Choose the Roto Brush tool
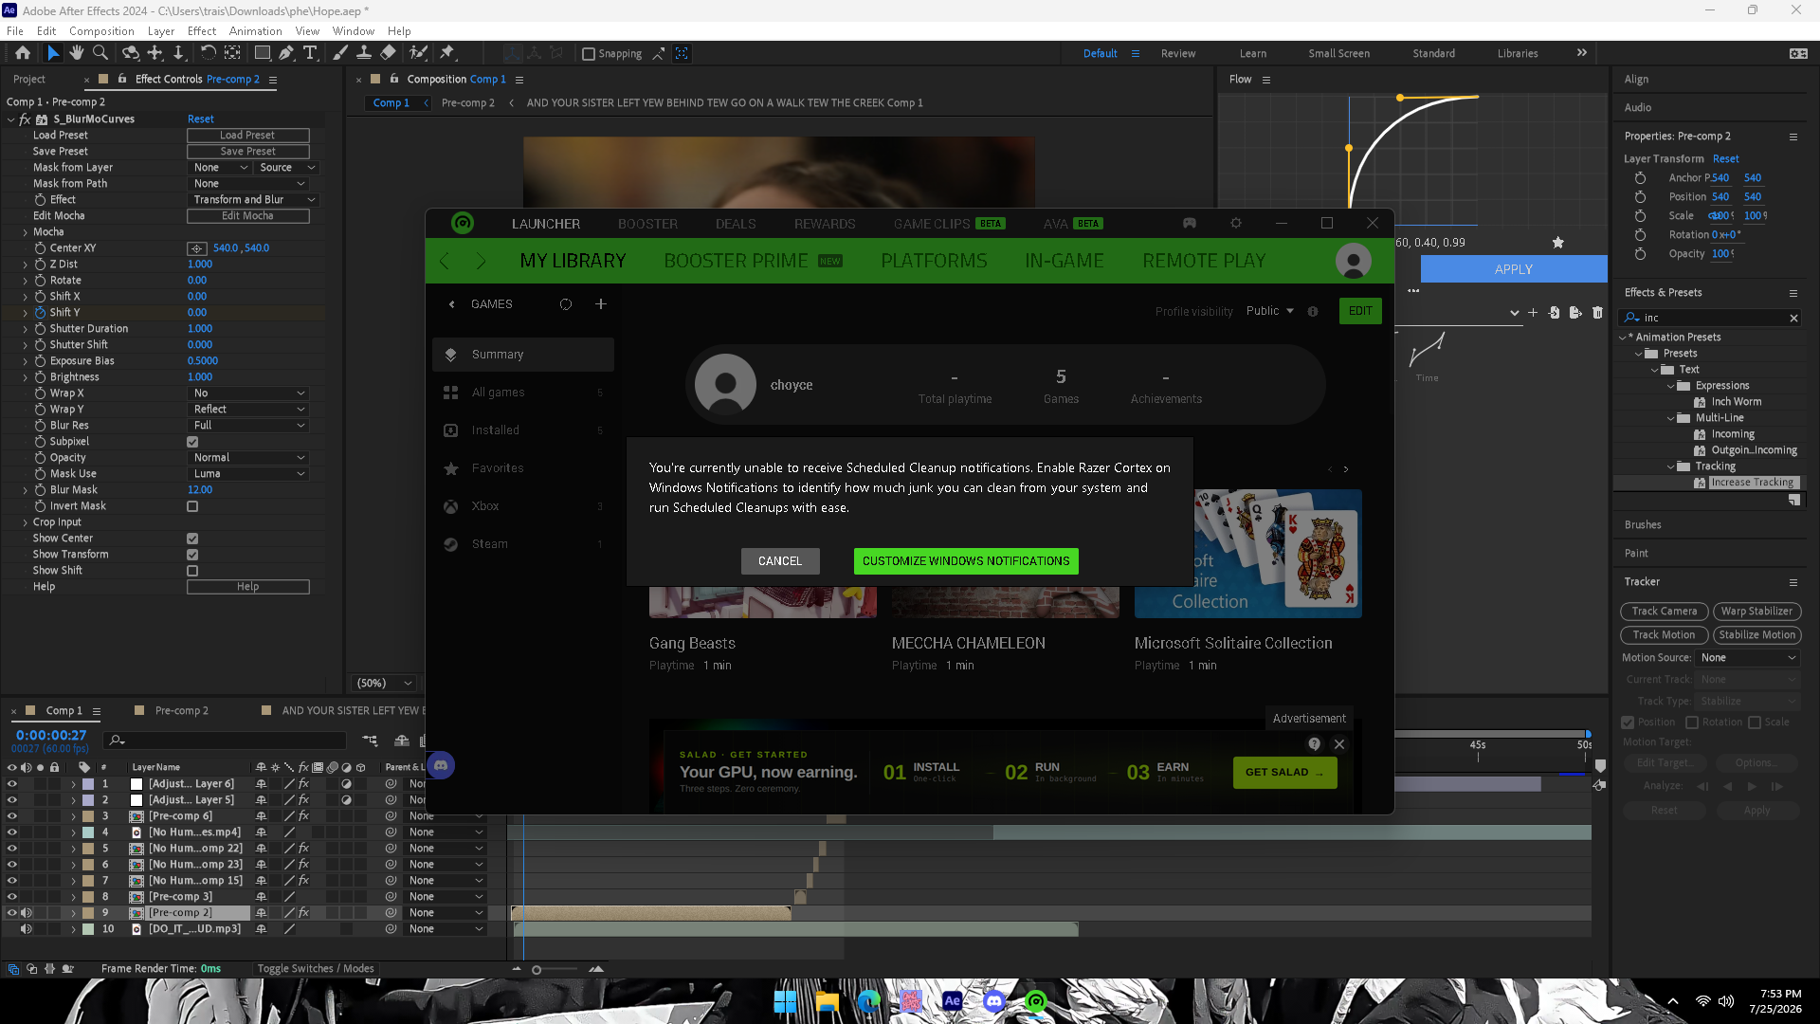 pos(418,53)
